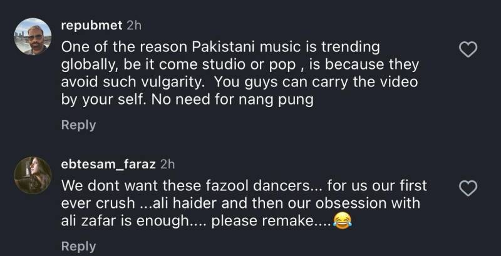Screen dimensions: 501x256
Task: Open repubmet's profile picture
Action: point(33,36)
